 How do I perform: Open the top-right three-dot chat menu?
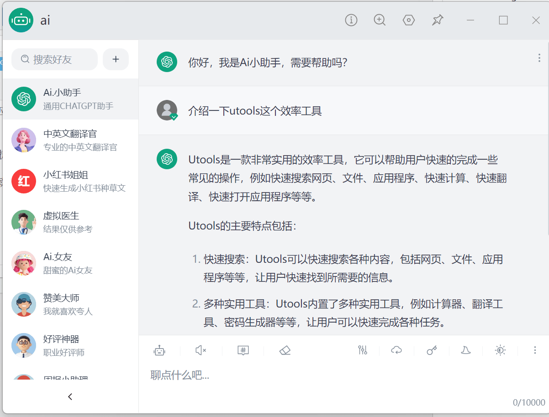[x=539, y=57]
